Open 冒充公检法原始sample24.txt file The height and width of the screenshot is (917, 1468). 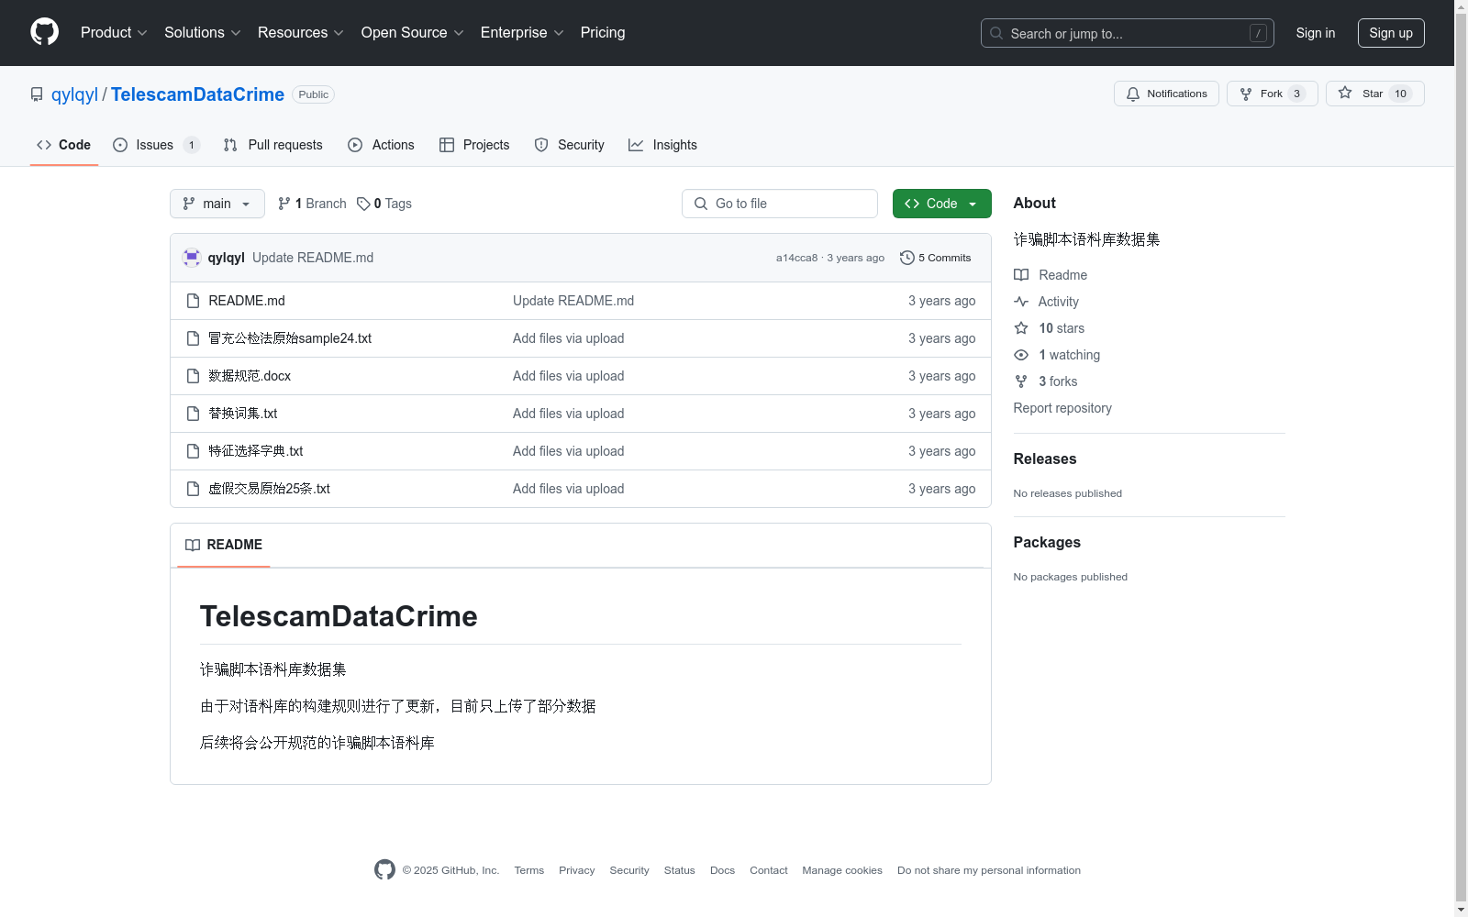tap(290, 338)
